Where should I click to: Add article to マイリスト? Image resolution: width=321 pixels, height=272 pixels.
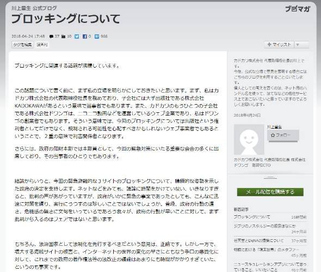coord(279,45)
